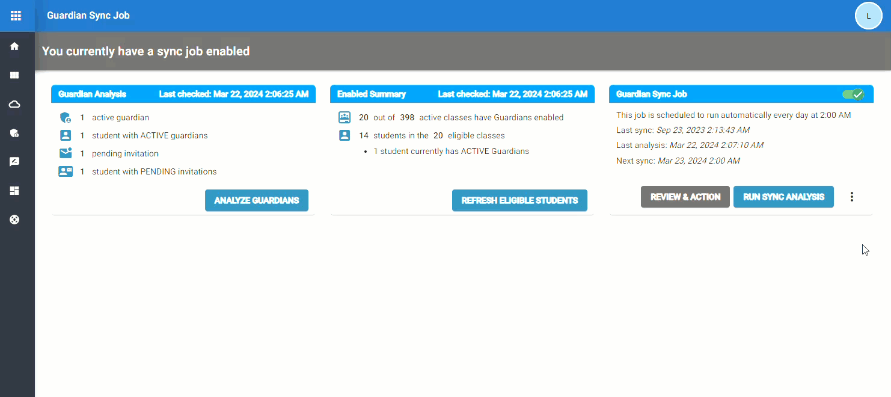Click the 'active guardian' text
891x397 pixels.
click(120, 118)
